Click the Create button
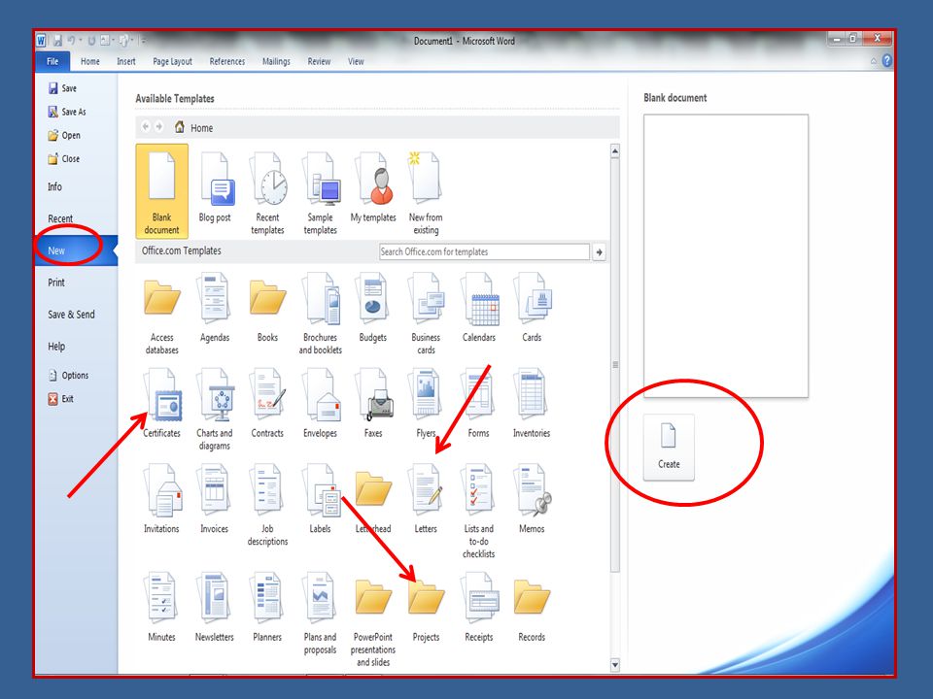The image size is (933, 699). pyautogui.click(x=669, y=447)
